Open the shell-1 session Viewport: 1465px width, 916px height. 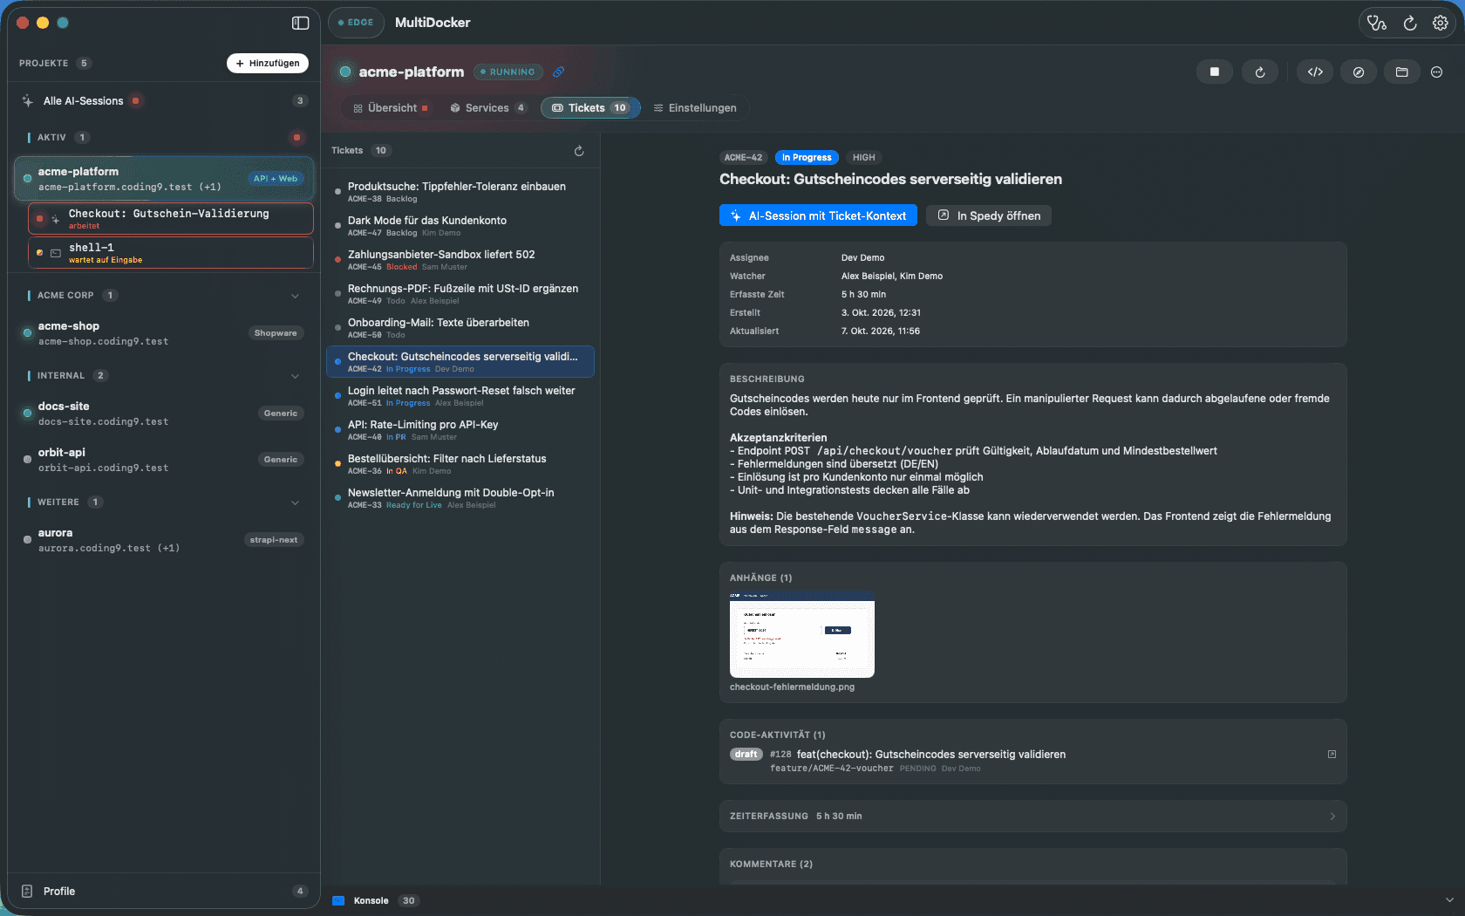tap(171, 253)
